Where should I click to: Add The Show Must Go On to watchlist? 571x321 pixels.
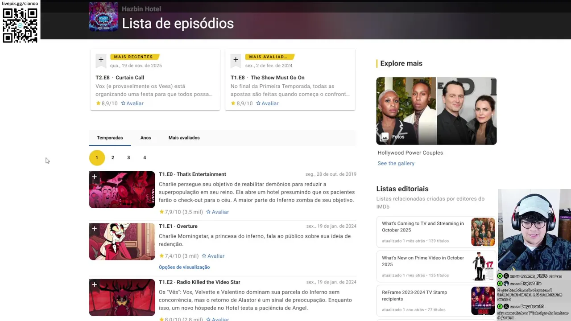tap(236, 60)
